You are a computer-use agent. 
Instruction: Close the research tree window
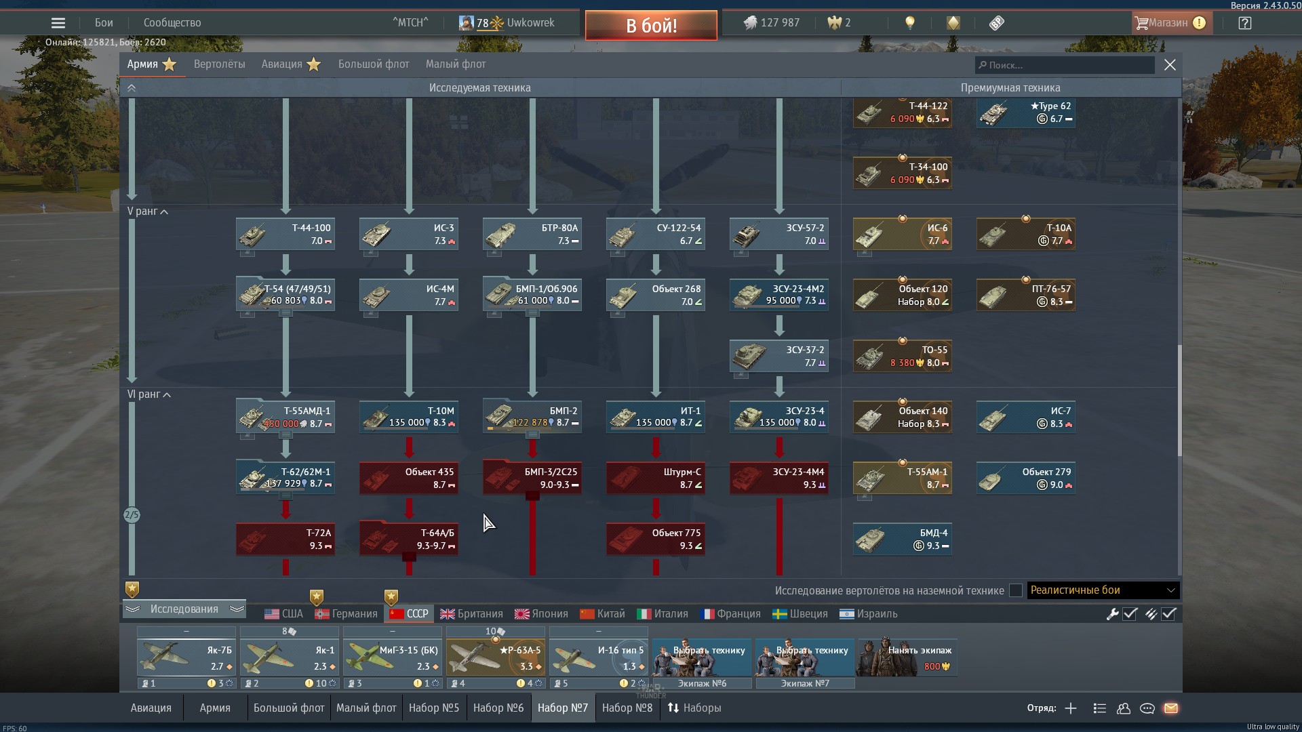click(1170, 65)
